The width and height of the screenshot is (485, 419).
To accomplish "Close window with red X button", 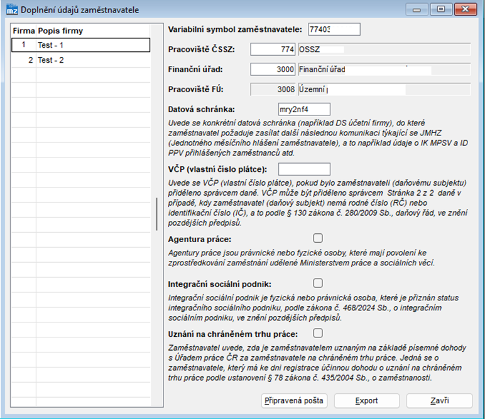I will (466, 9).
